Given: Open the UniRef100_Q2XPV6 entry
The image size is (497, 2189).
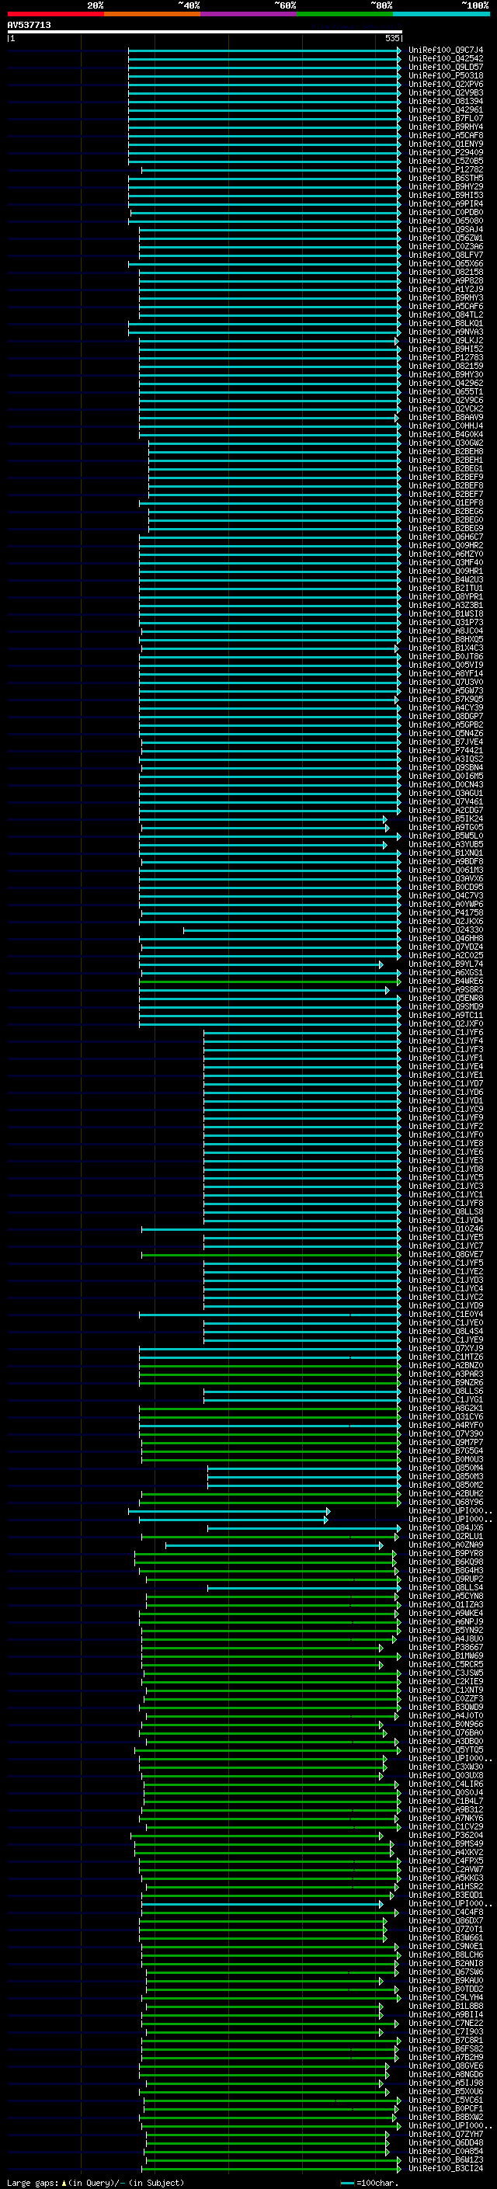Looking at the screenshot, I should coord(445,84).
